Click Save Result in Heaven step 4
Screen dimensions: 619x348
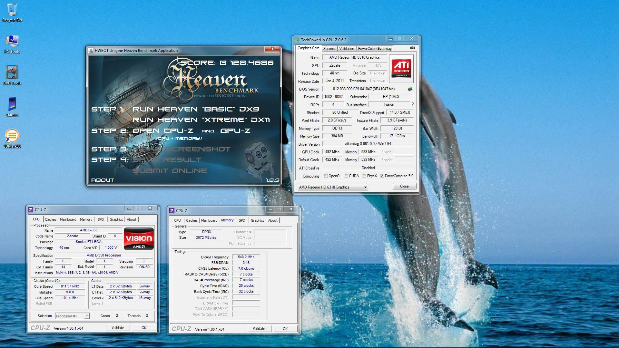167,160
